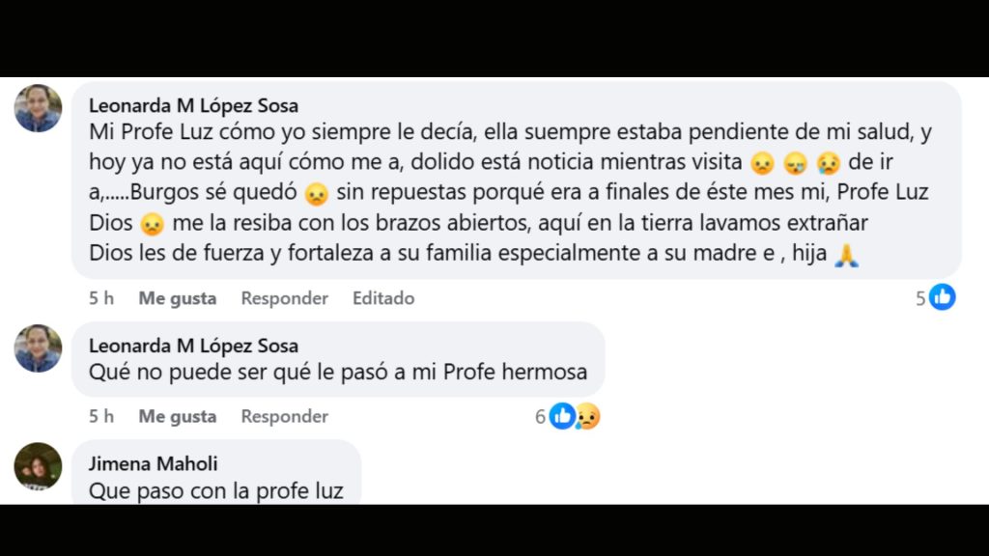Click 'Editado' on the first comment
Viewport: 989px width, 556px height.
pyautogui.click(x=382, y=298)
